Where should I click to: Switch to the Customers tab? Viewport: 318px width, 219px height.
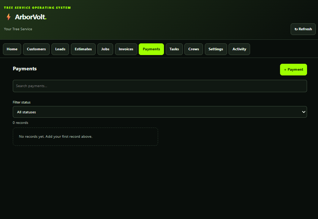coord(36,49)
